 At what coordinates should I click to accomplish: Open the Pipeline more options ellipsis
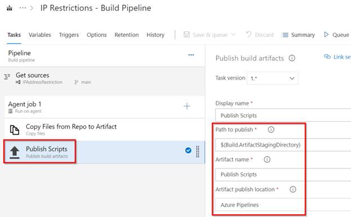pyautogui.click(x=191, y=55)
